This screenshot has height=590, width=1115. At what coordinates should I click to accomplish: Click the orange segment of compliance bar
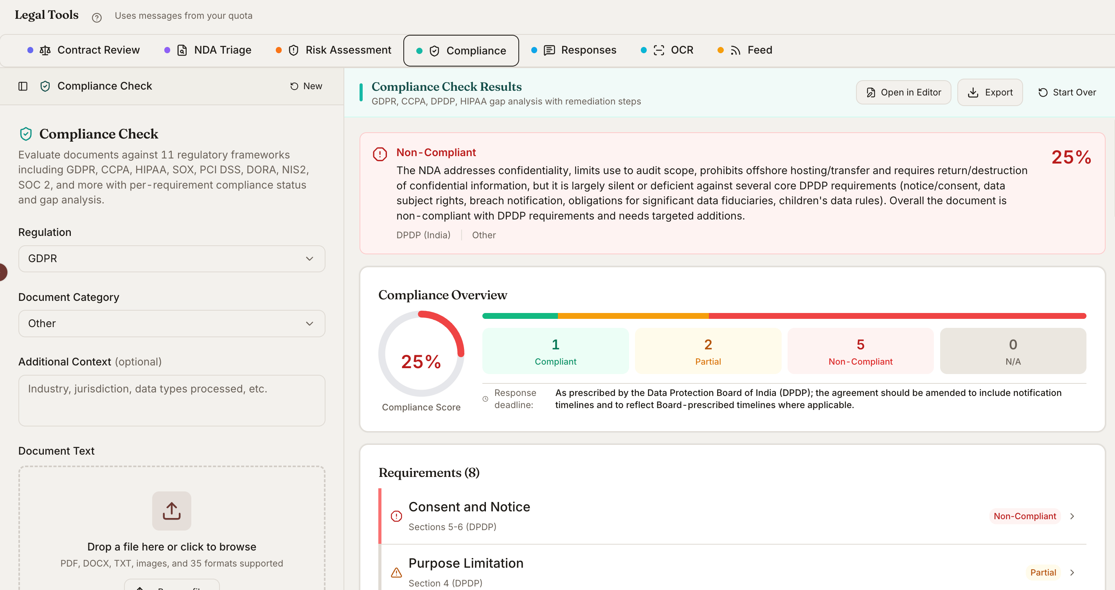click(x=633, y=316)
